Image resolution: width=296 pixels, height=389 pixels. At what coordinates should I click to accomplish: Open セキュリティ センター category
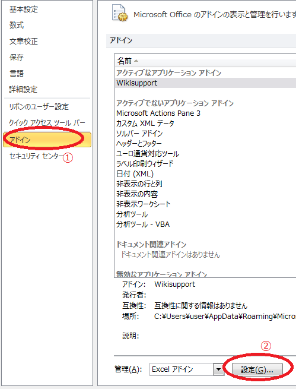coord(37,156)
